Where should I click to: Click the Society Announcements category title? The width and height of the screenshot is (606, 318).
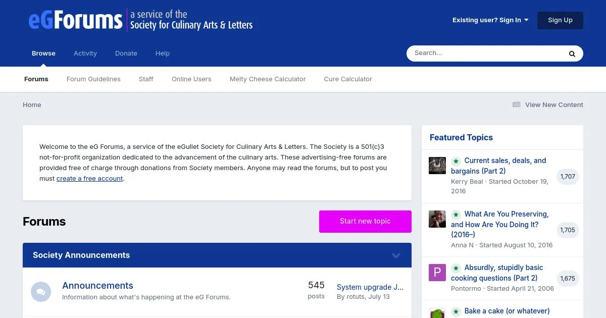point(81,255)
